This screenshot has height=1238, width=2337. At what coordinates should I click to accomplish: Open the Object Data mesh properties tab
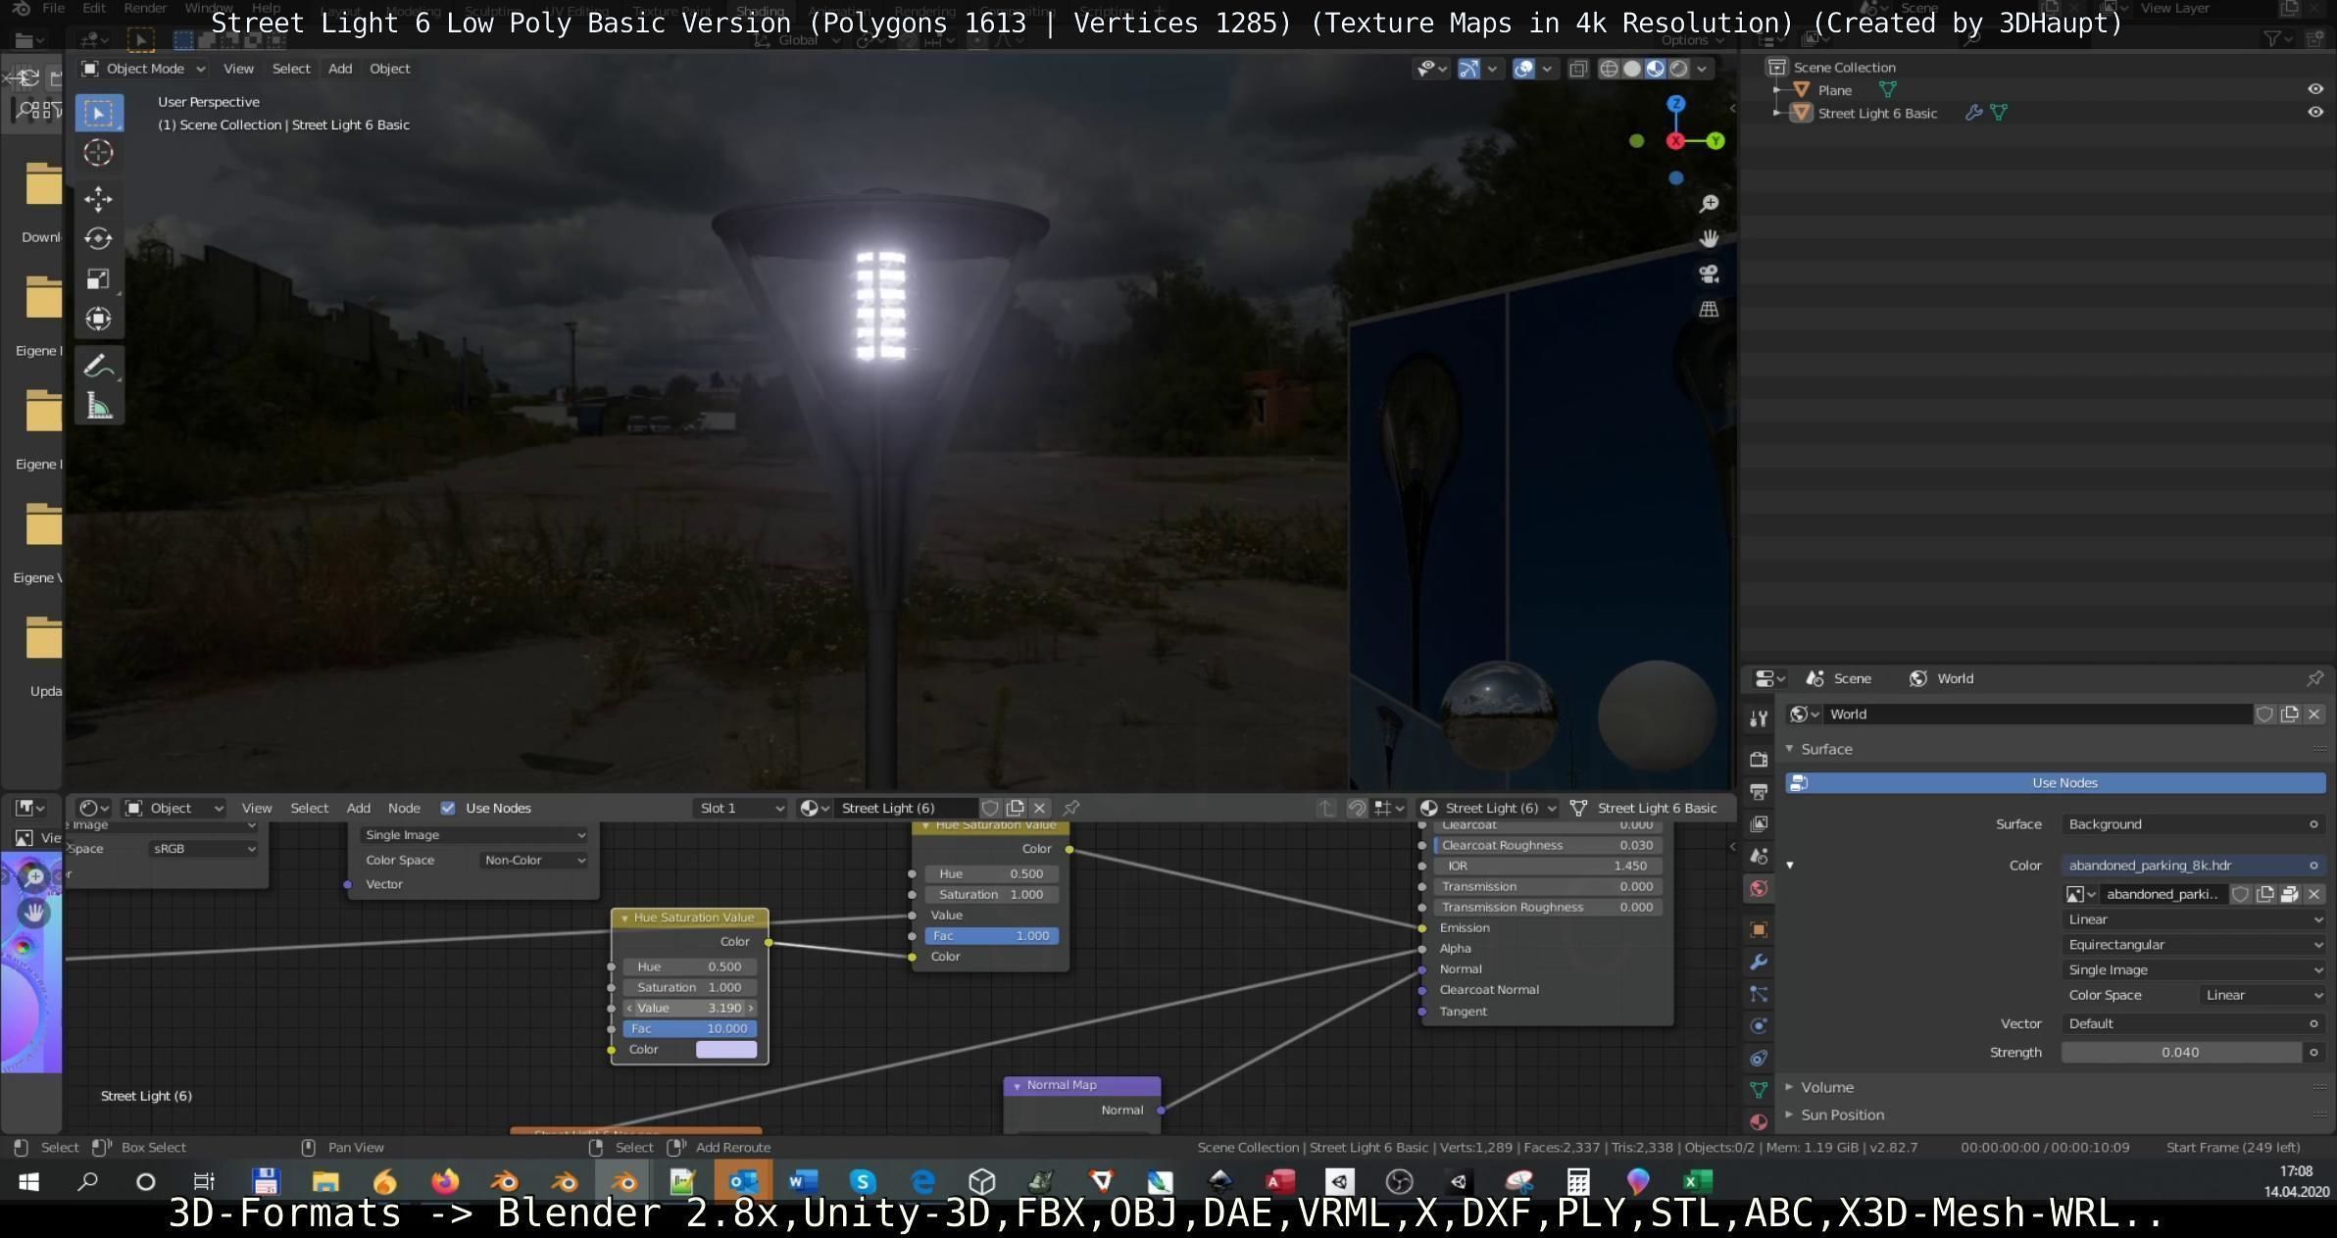pos(1759,1090)
